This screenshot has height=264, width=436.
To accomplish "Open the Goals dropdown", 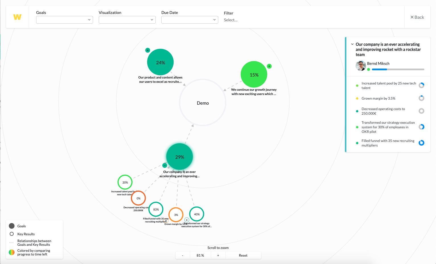I will click(x=65, y=20).
